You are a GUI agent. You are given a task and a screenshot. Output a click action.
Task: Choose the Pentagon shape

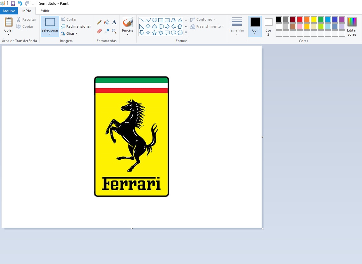[x=155, y=26]
